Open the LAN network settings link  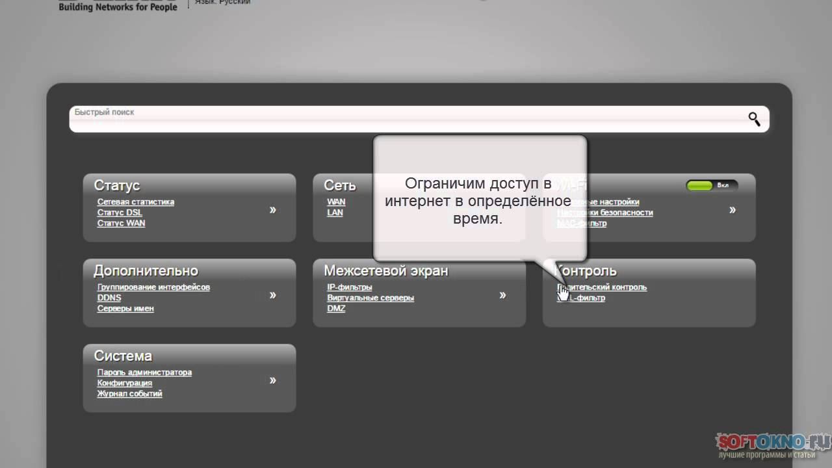[335, 213]
